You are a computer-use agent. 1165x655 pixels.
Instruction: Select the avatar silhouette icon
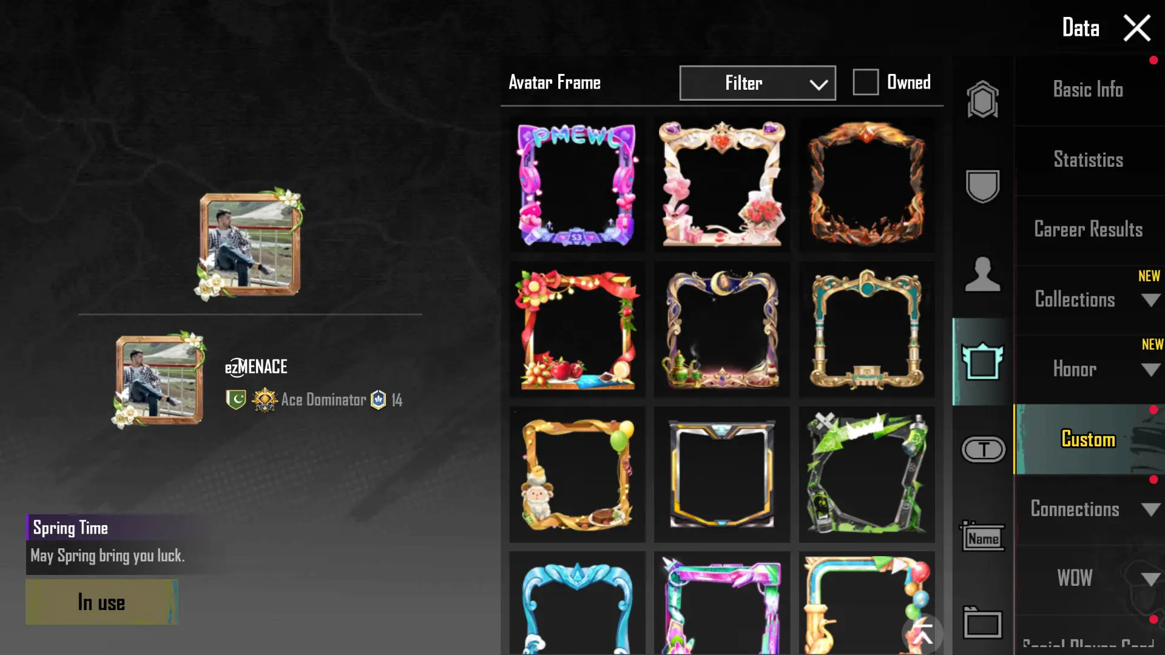pyautogui.click(x=982, y=274)
